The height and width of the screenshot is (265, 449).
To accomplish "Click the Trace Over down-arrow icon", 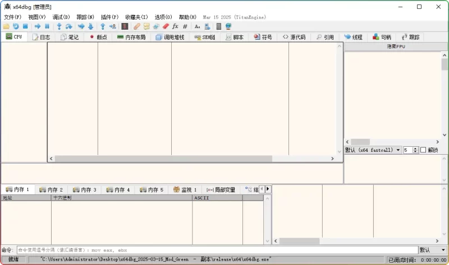I will pos(91,26).
